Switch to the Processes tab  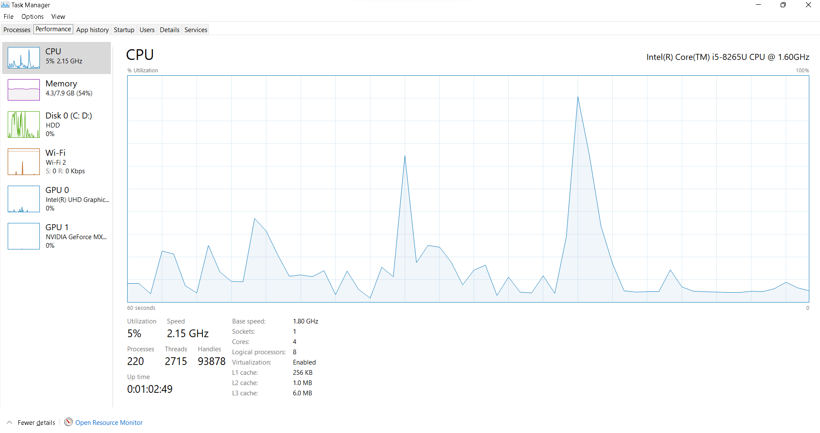[x=17, y=30]
